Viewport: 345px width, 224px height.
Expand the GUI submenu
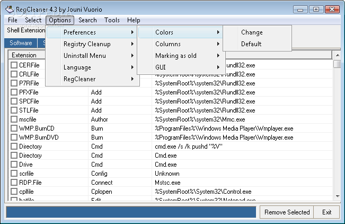pyautogui.click(x=181, y=67)
